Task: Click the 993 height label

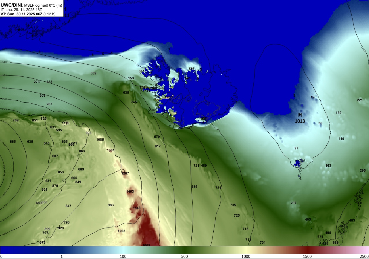Action: [89, 133]
